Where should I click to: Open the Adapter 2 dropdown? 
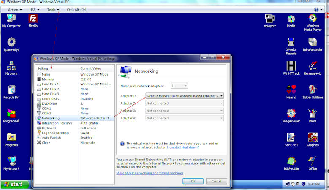[x=185, y=103]
